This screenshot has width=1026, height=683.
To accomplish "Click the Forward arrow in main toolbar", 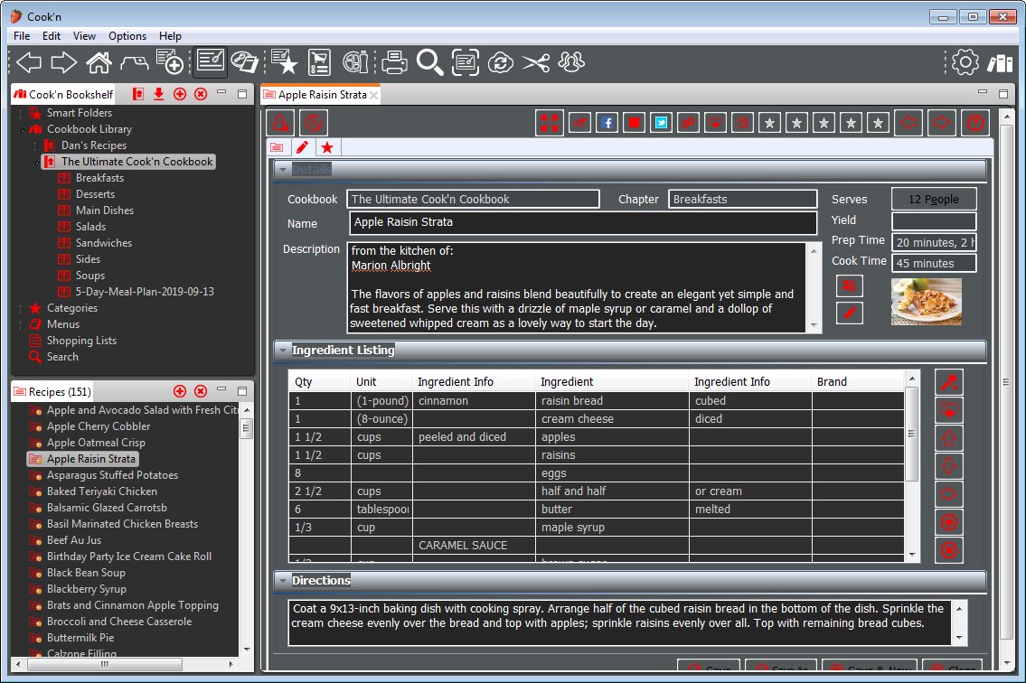I will pos(63,63).
